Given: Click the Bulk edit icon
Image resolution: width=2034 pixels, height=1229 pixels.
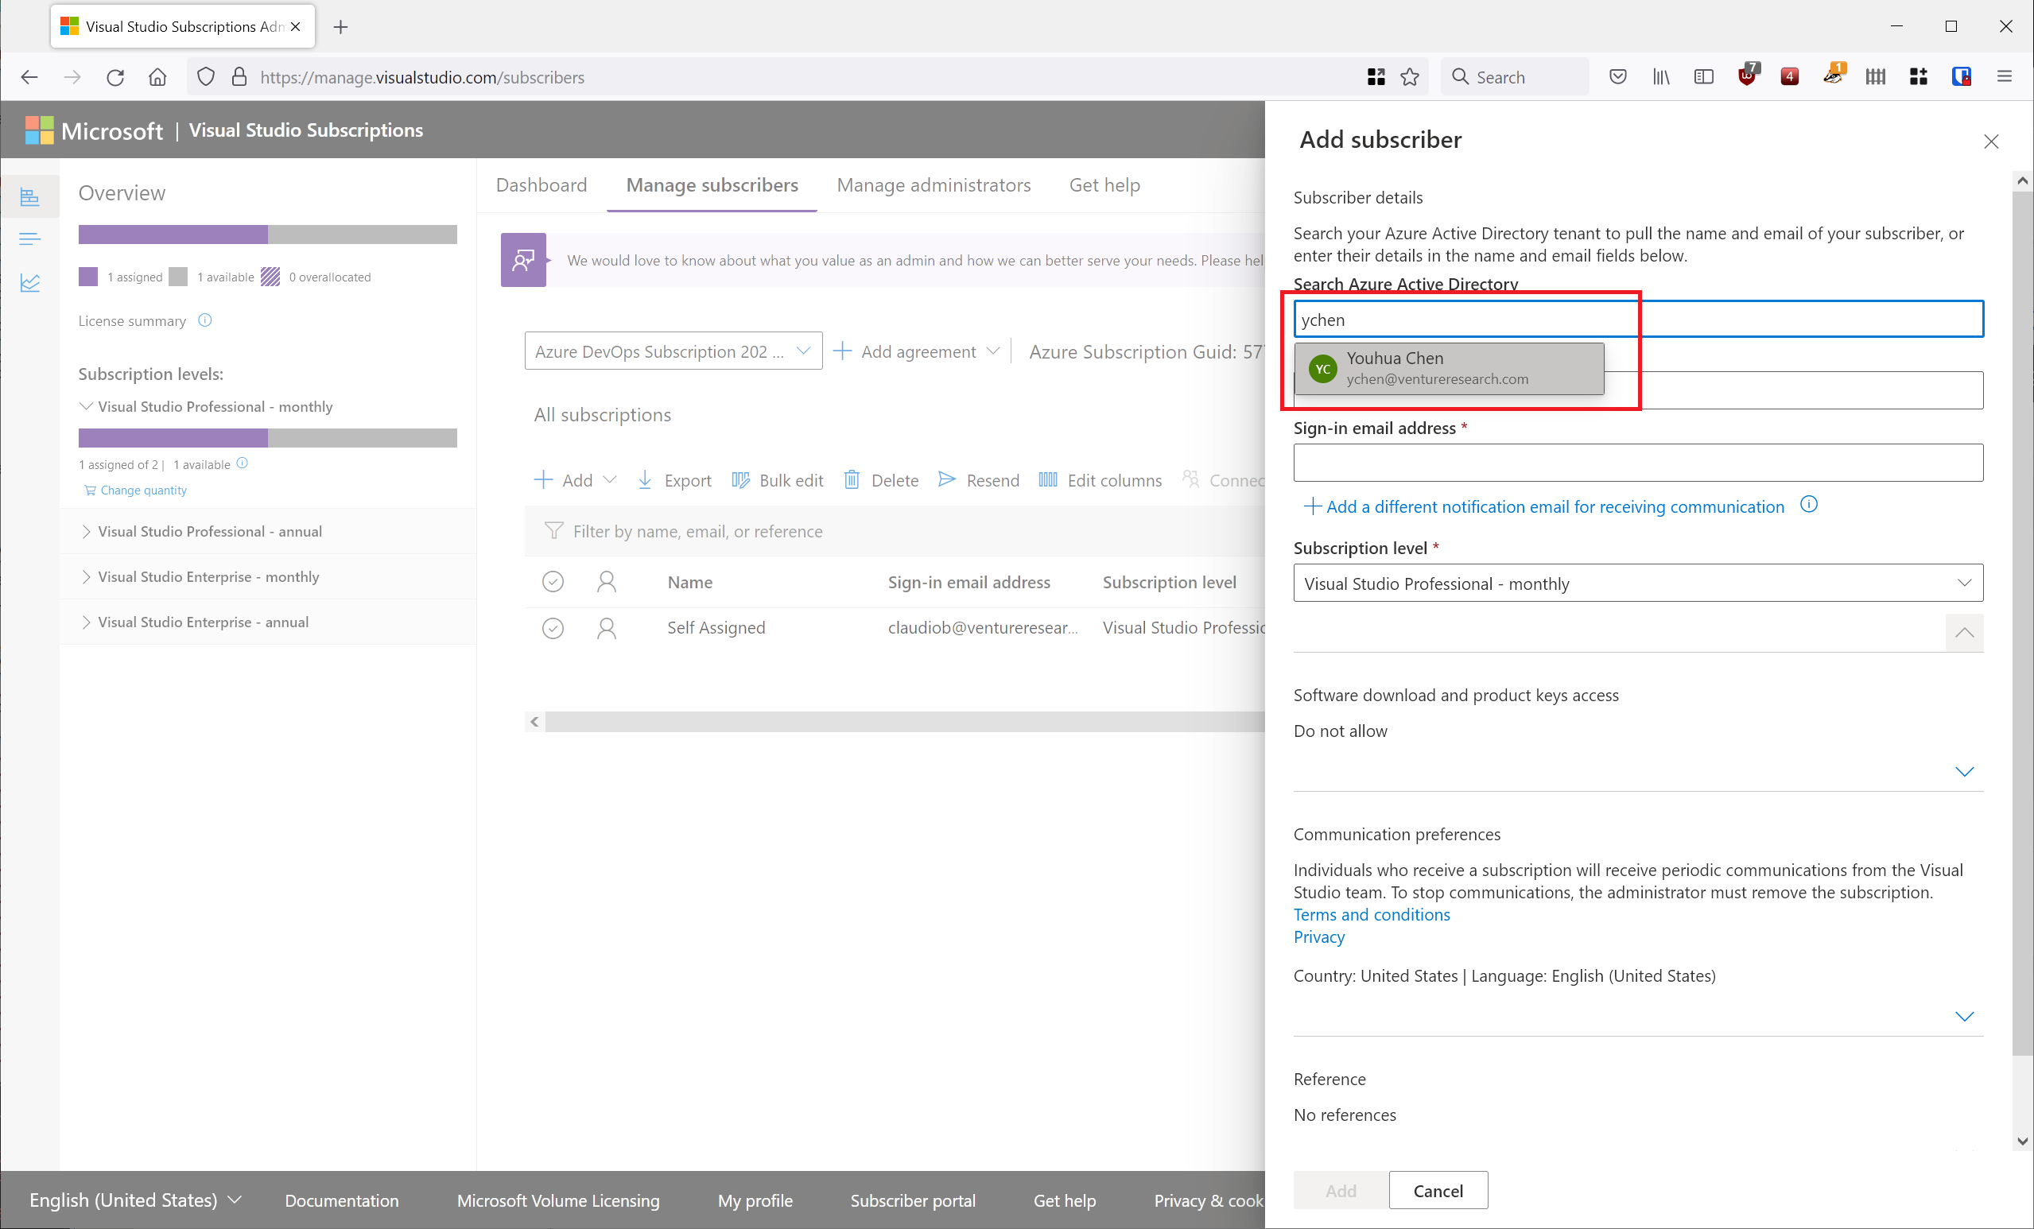Looking at the screenshot, I should (x=740, y=479).
